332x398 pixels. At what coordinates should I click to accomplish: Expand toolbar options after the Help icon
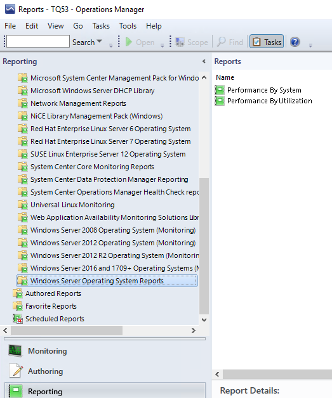[x=310, y=45]
